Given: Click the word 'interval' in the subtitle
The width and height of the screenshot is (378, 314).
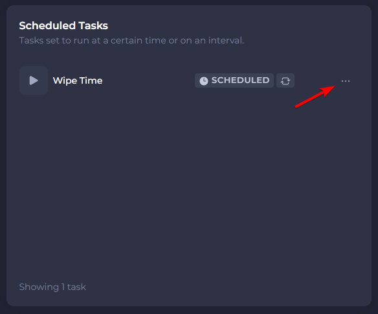Looking at the screenshot, I should tap(226, 40).
